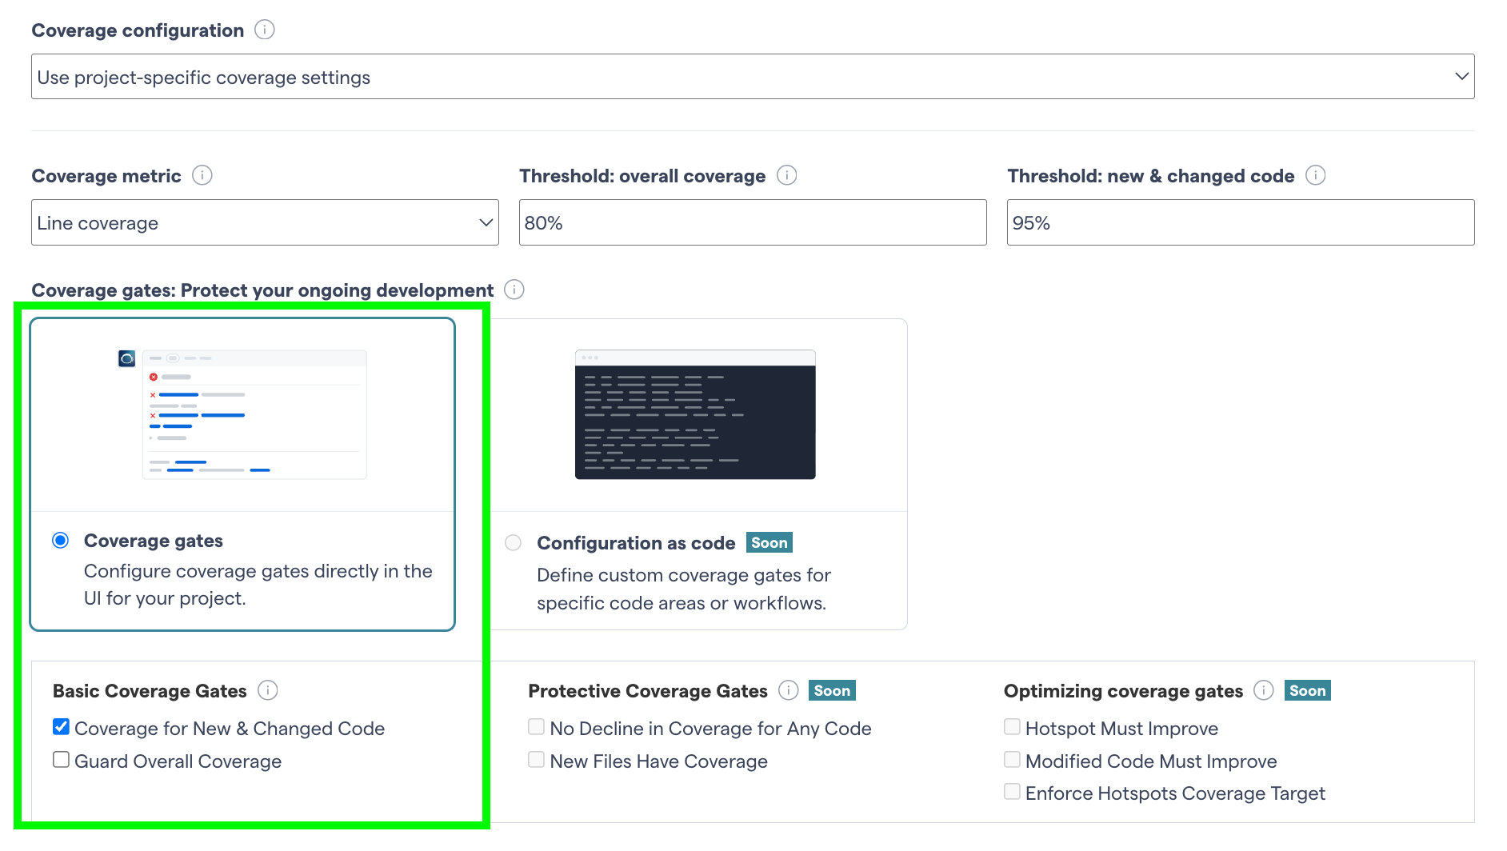1507x851 pixels.
Task: Enable Guard Overall Coverage checkbox
Action: [61, 760]
